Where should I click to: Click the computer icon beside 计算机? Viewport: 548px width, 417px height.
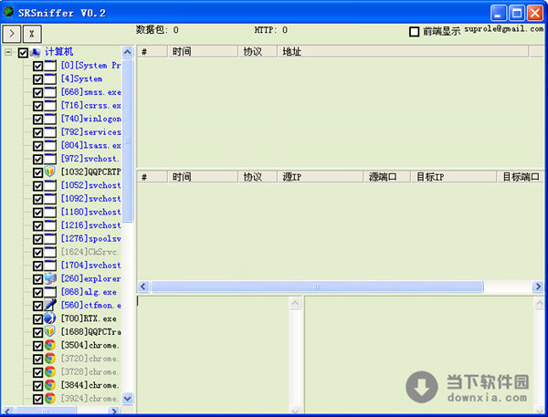[36, 52]
